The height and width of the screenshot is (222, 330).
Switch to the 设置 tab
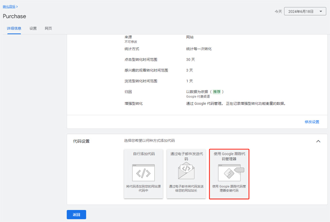point(33,28)
